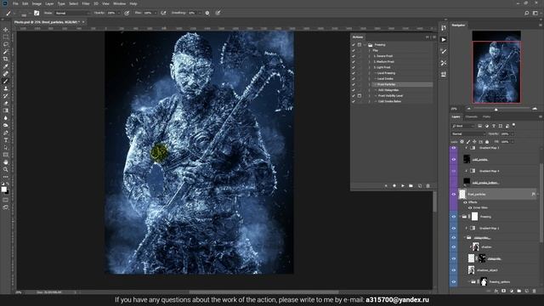This screenshot has width=544, height=306.
Task: Toggle checkmark for Local Smoke action
Action: point(354,79)
